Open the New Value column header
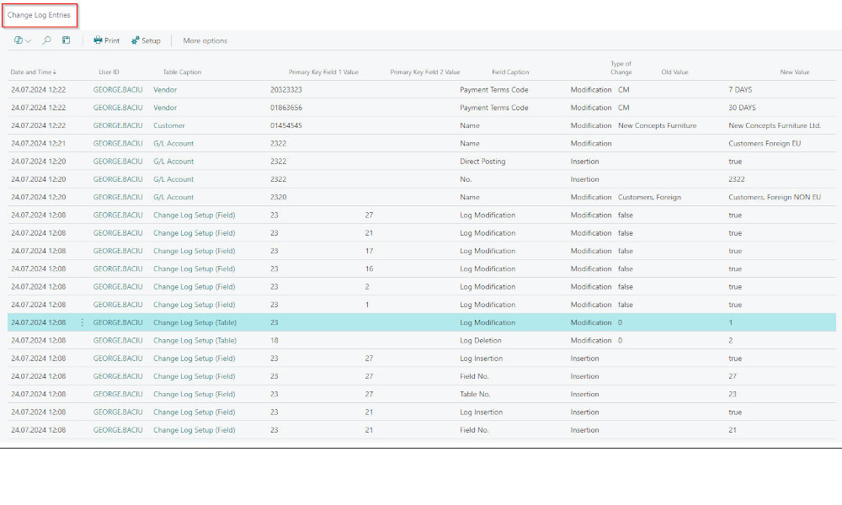842x505 pixels. [x=795, y=72]
